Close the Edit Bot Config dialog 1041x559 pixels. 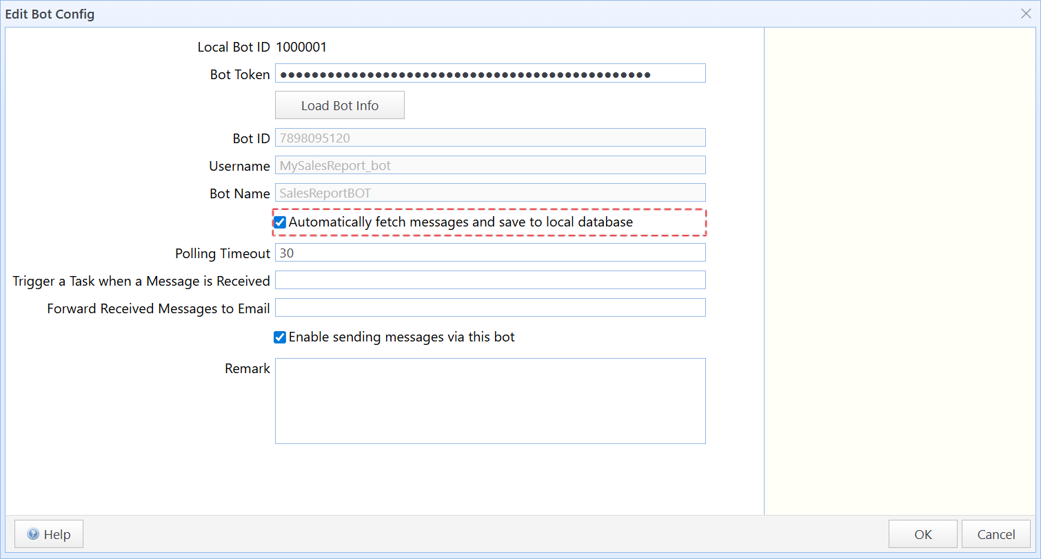pyautogui.click(x=1026, y=13)
